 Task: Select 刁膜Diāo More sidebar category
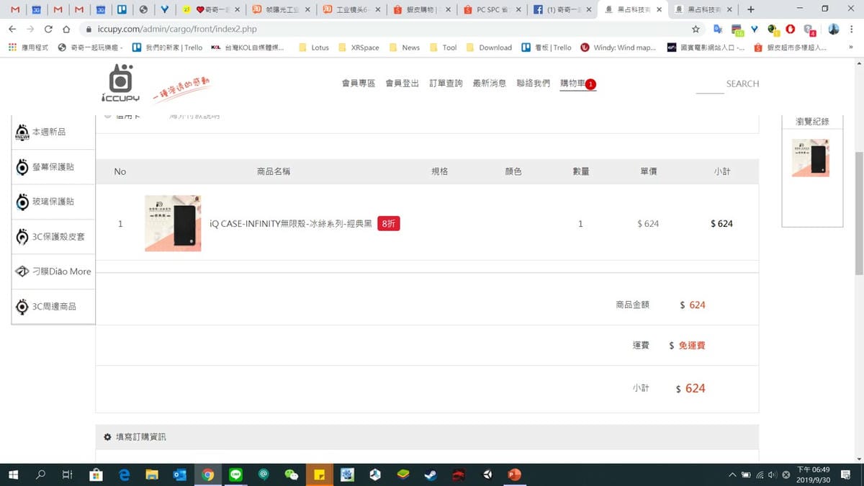(53, 271)
